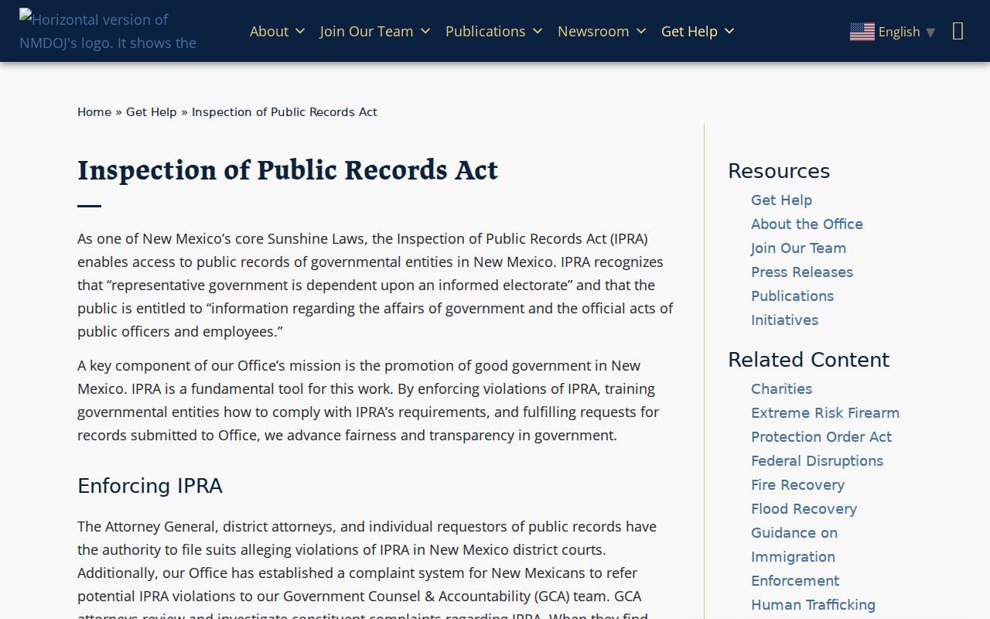Open Publications in the Resources sidebar
The width and height of the screenshot is (990, 619).
click(x=792, y=296)
